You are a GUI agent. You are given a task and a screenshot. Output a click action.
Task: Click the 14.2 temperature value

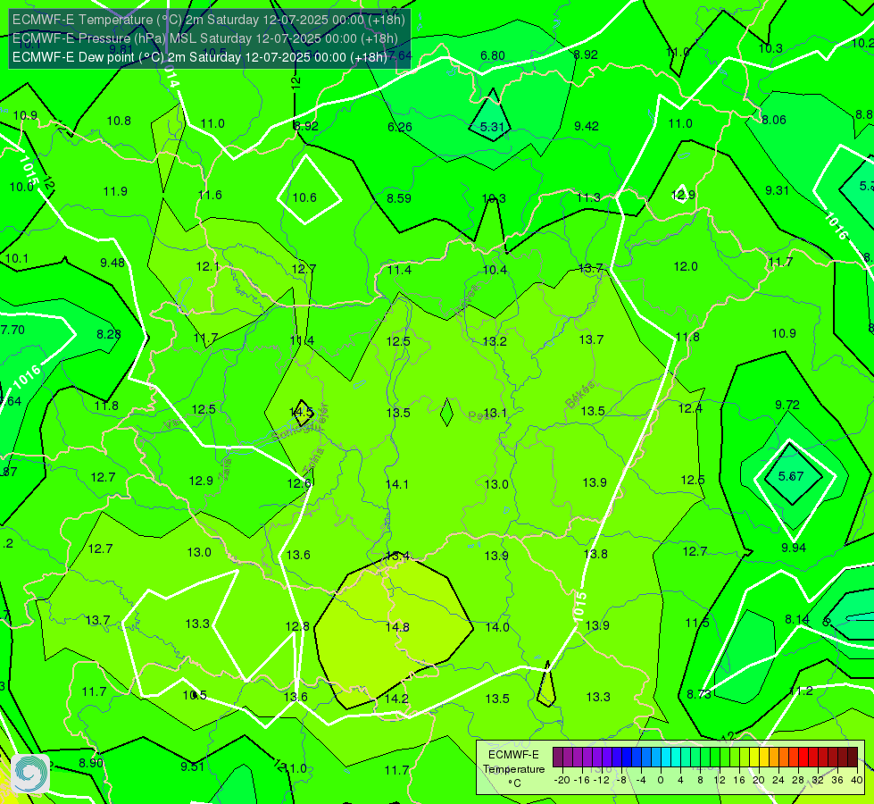pos(397,699)
